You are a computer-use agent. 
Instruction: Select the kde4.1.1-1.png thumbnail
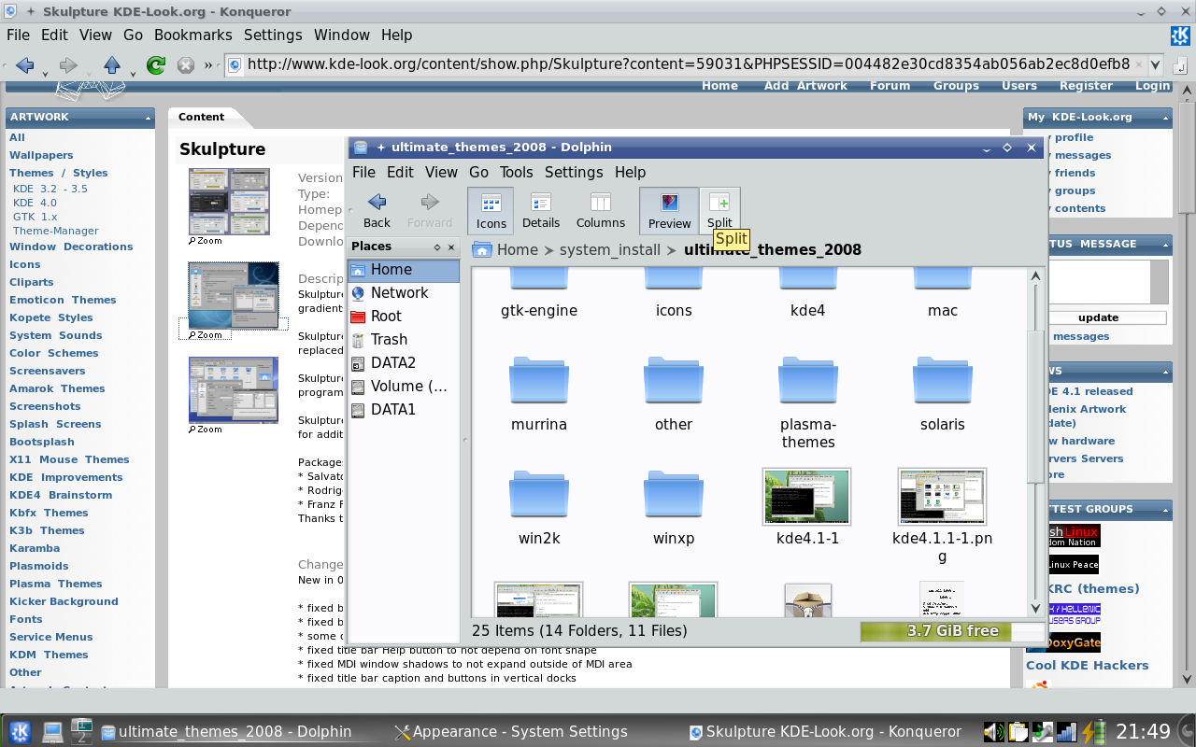(942, 498)
